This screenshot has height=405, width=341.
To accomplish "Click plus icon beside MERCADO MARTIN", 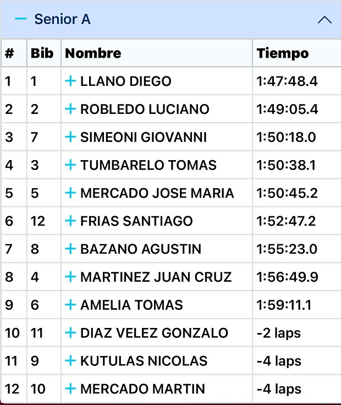I will click(70, 389).
